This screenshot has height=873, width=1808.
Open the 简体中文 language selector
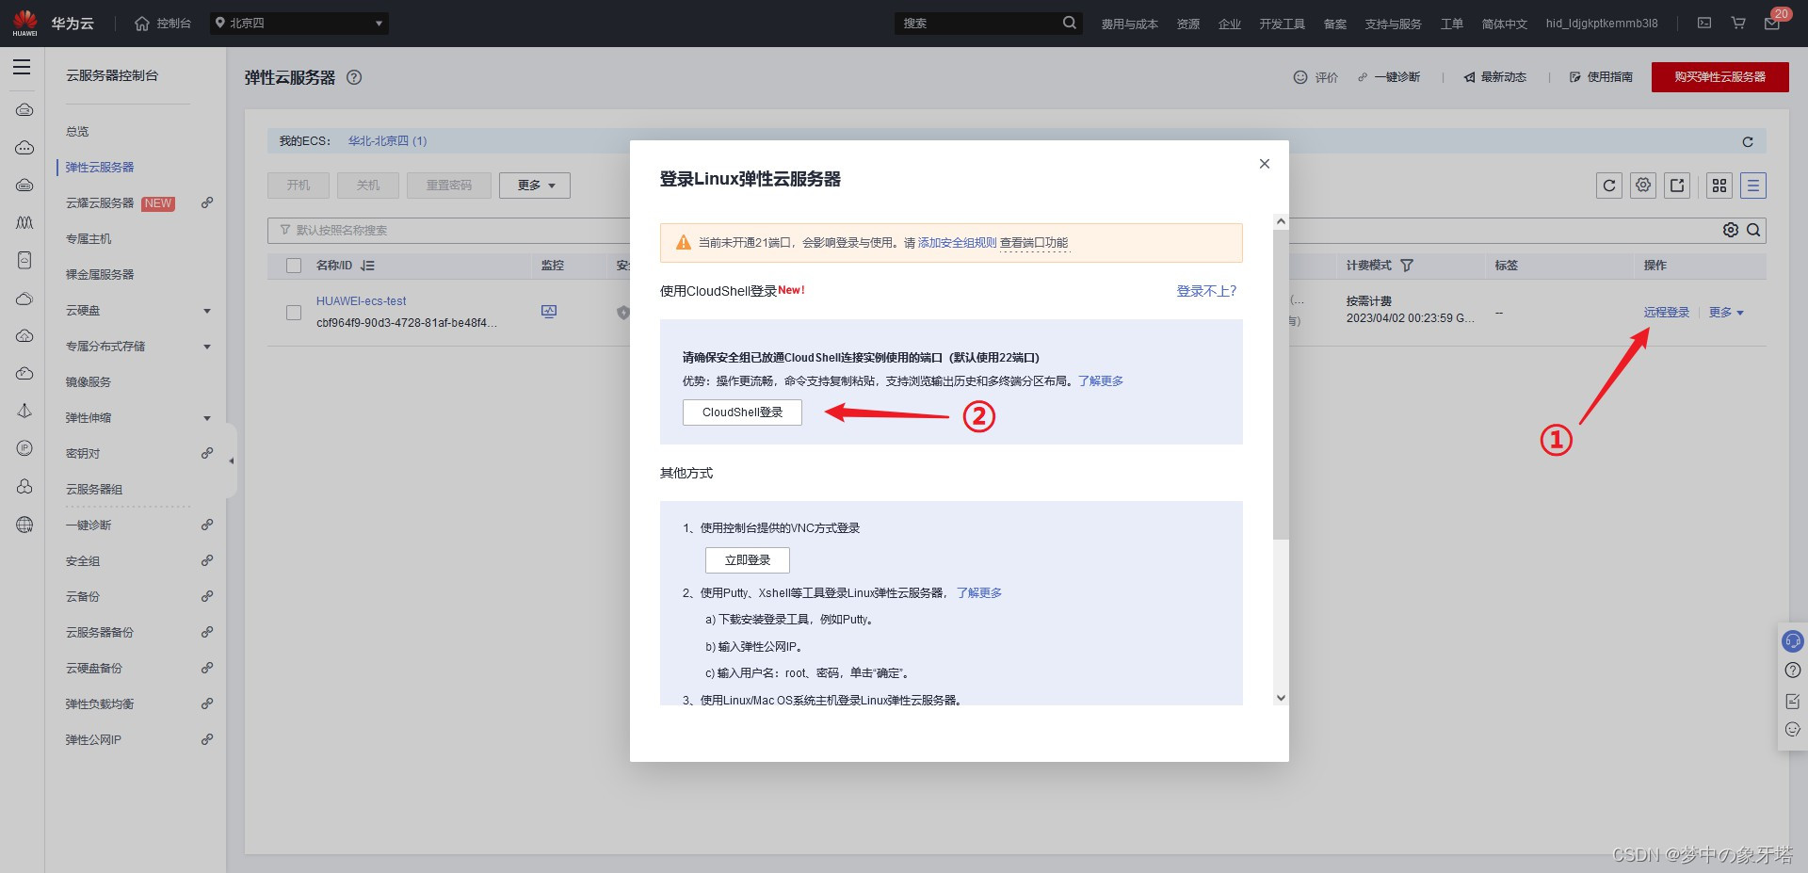[1504, 24]
